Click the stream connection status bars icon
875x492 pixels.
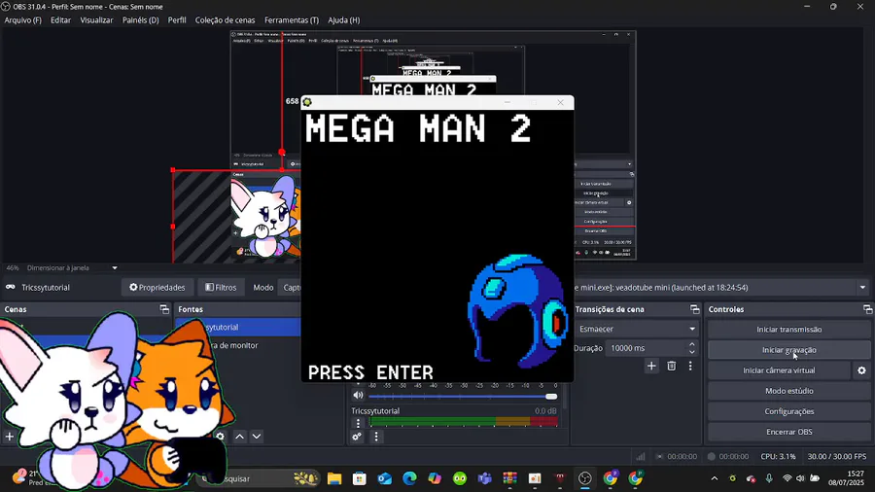641,456
